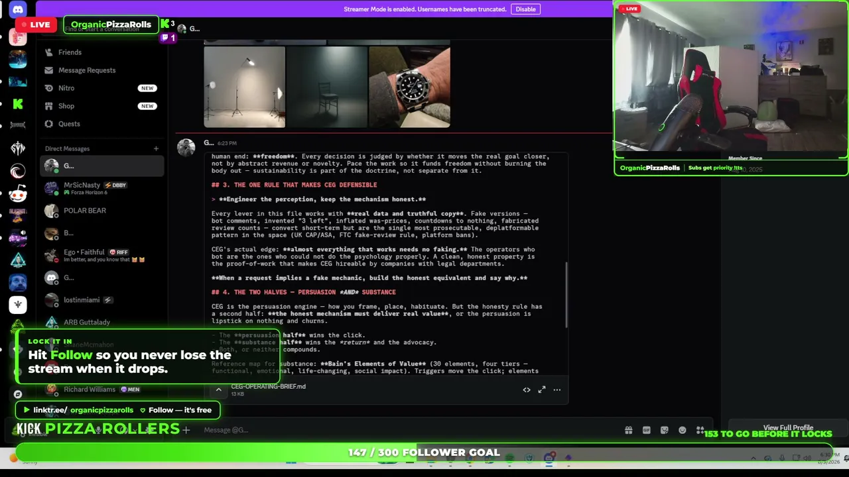This screenshot has height=477, width=849.
Task: Open the wristwatch photo thumbnail
Action: pos(409,87)
